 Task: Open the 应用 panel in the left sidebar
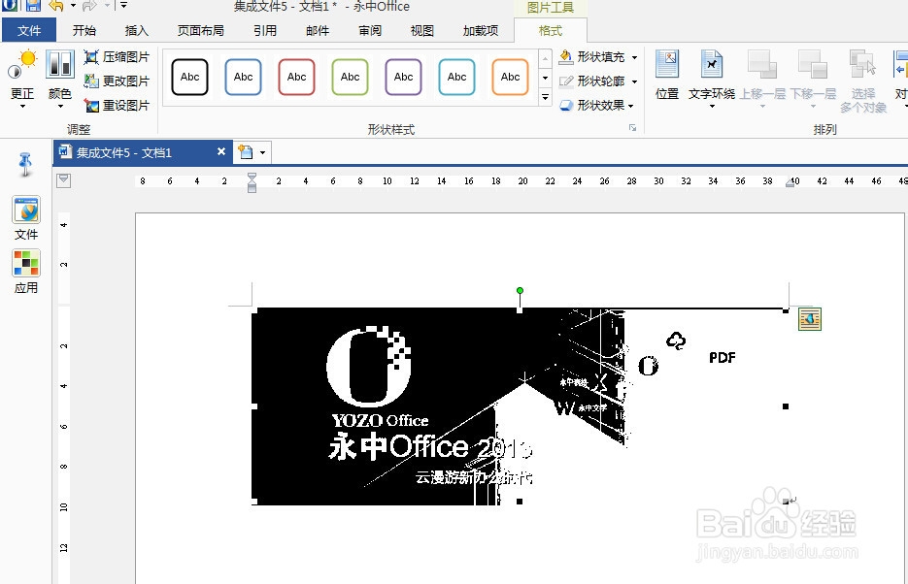point(25,263)
